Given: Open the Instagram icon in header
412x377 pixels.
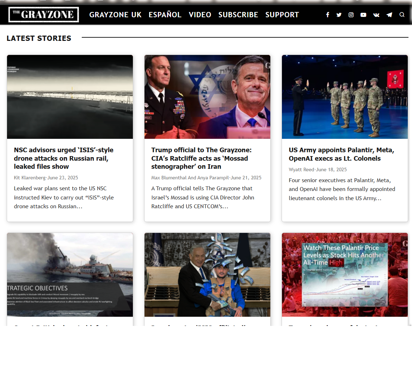Looking at the screenshot, I should pos(351,15).
